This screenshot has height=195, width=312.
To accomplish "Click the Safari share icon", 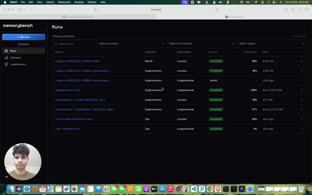I will tap(293, 9).
